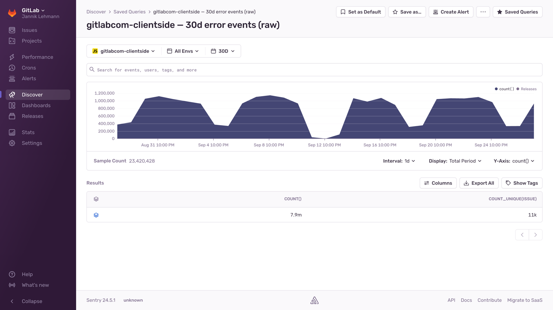
Task: Click the Columns button
Action: pos(438,183)
